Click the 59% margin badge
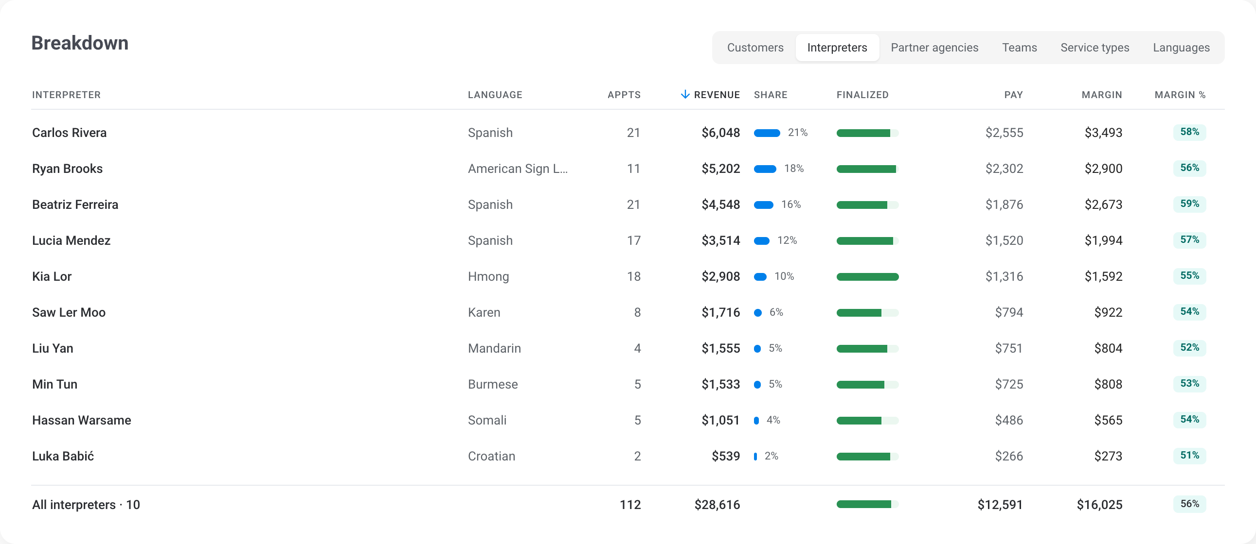 (1189, 204)
